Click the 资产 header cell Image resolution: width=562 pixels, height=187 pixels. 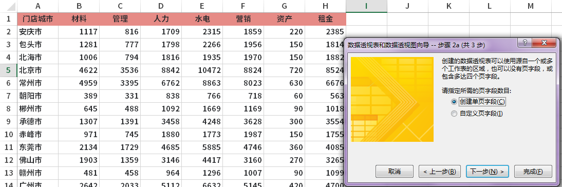pos(284,19)
